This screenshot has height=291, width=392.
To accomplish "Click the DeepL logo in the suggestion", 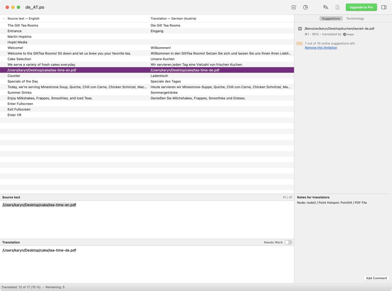I will click(349, 34).
